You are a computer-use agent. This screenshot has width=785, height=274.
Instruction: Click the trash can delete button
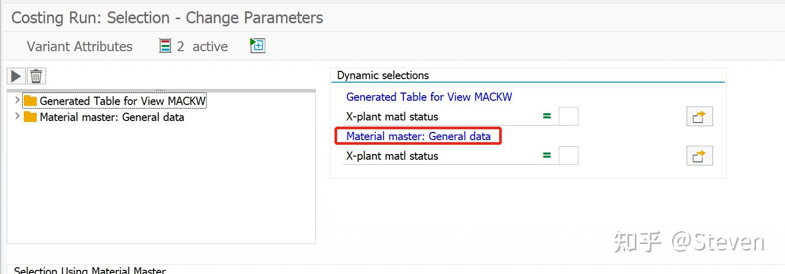(36, 77)
